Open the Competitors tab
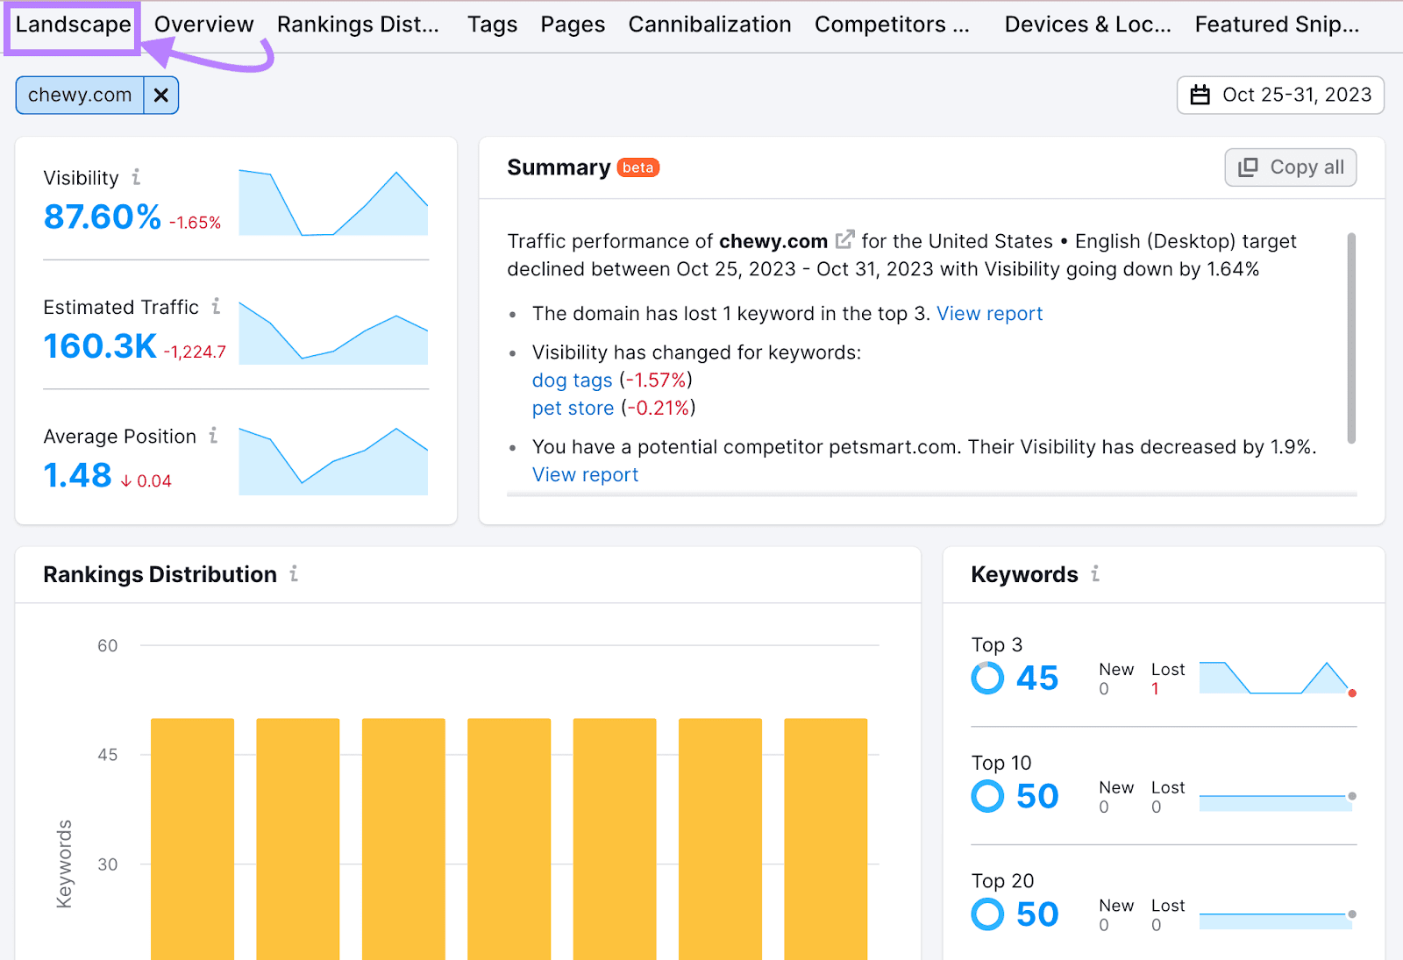The width and height of the screenshot is (1403, 960). 892,25
